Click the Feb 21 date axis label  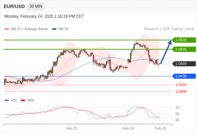(72, 128)
